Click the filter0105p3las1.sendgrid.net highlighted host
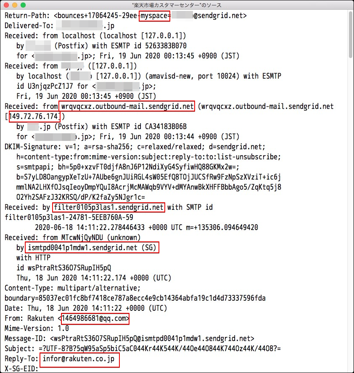This screenshot has width=354, height=373. click(x=109, y=207)
